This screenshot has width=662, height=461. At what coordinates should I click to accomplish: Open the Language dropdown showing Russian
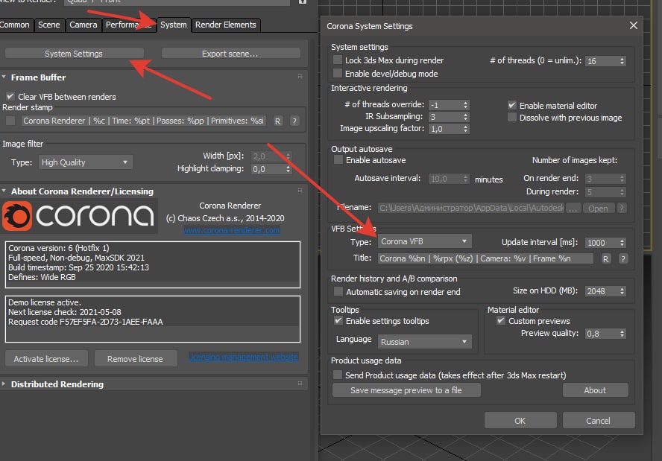424,342
